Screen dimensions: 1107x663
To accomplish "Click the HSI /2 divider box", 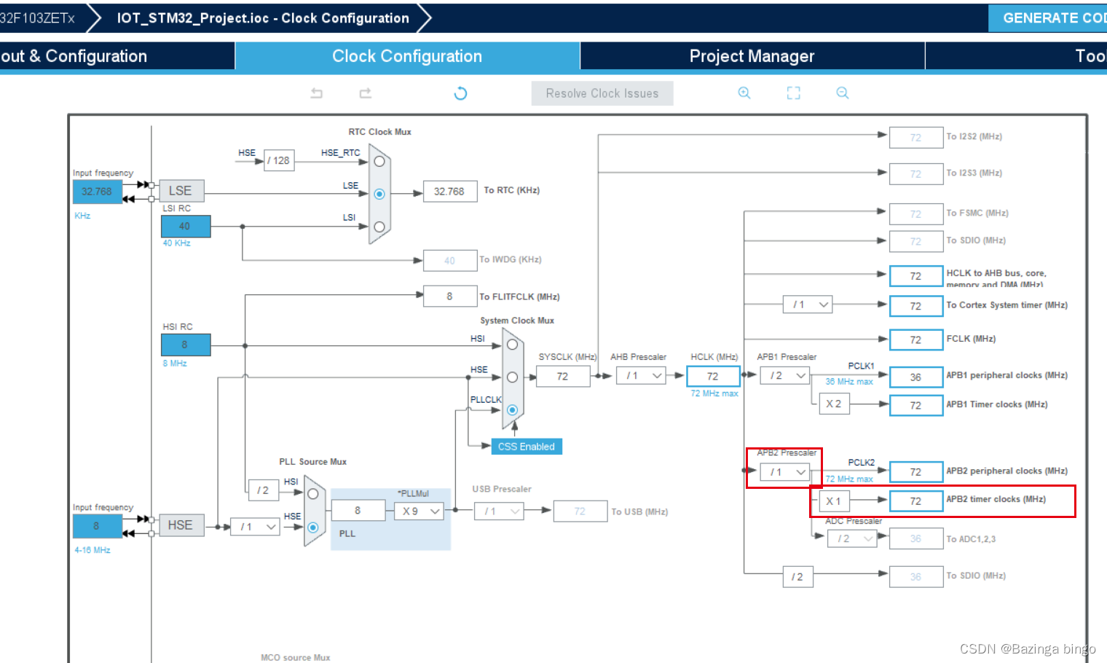I will [263, 490].
